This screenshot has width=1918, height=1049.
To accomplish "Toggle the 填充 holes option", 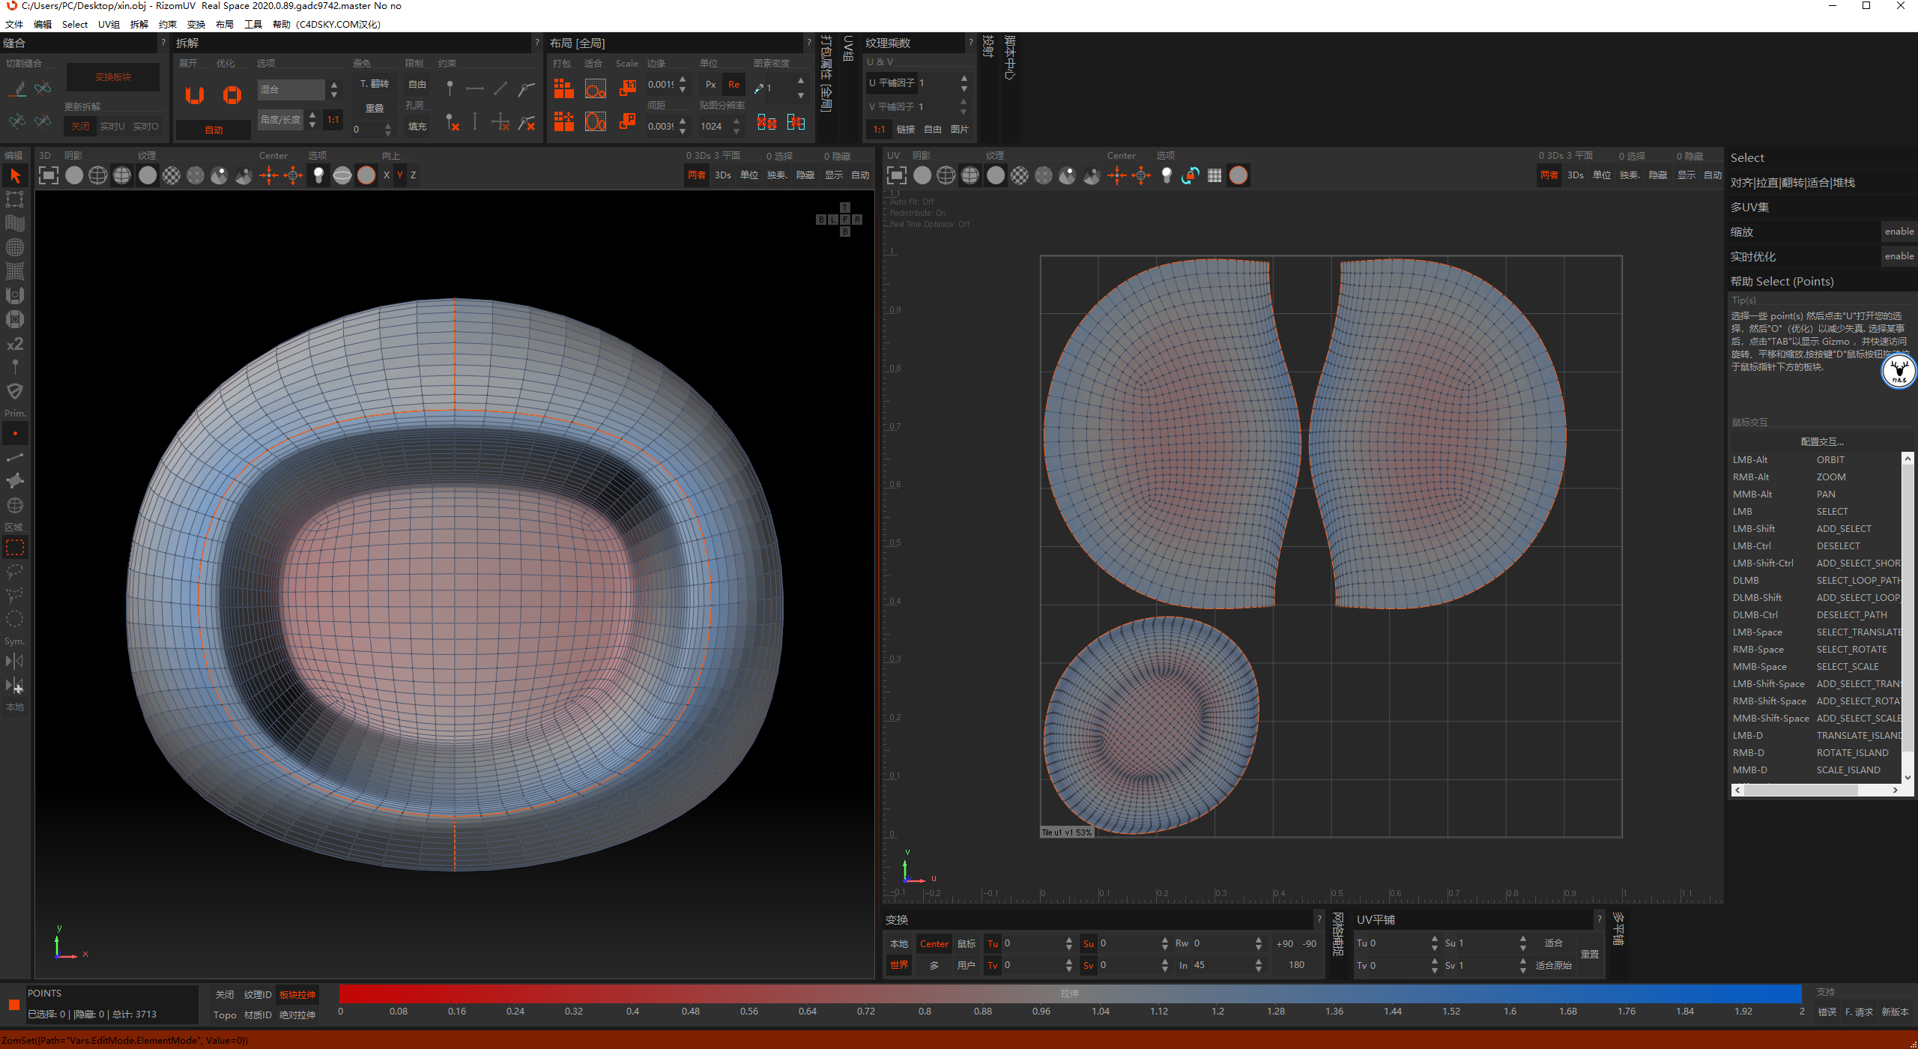I will click(x=417, y=127).
